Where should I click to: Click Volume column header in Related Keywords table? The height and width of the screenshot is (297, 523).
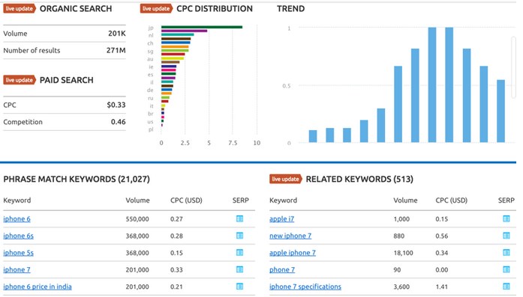pyautogui.click(x=405, y=200)
